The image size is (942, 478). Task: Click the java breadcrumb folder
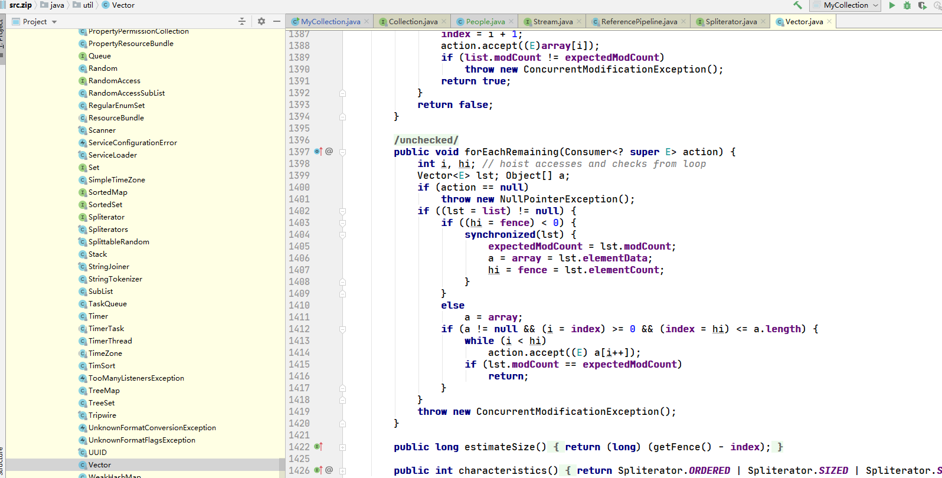tap(52, 5)
